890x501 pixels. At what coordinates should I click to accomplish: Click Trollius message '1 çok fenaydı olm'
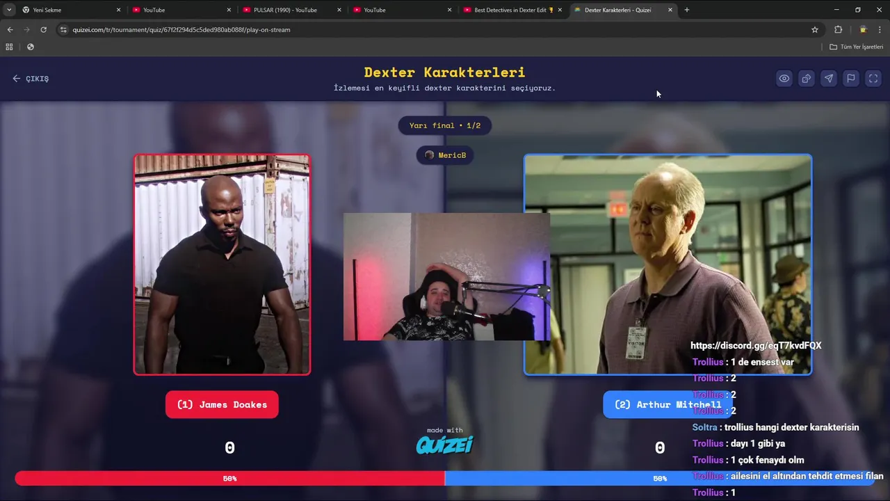tap(748, 460)
